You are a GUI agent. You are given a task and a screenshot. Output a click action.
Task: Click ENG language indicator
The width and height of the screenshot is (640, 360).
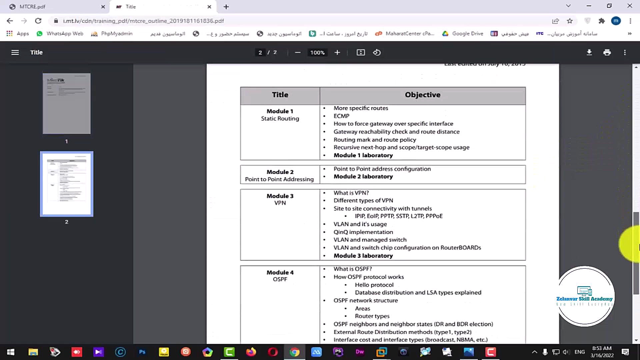tap(580, 352)
